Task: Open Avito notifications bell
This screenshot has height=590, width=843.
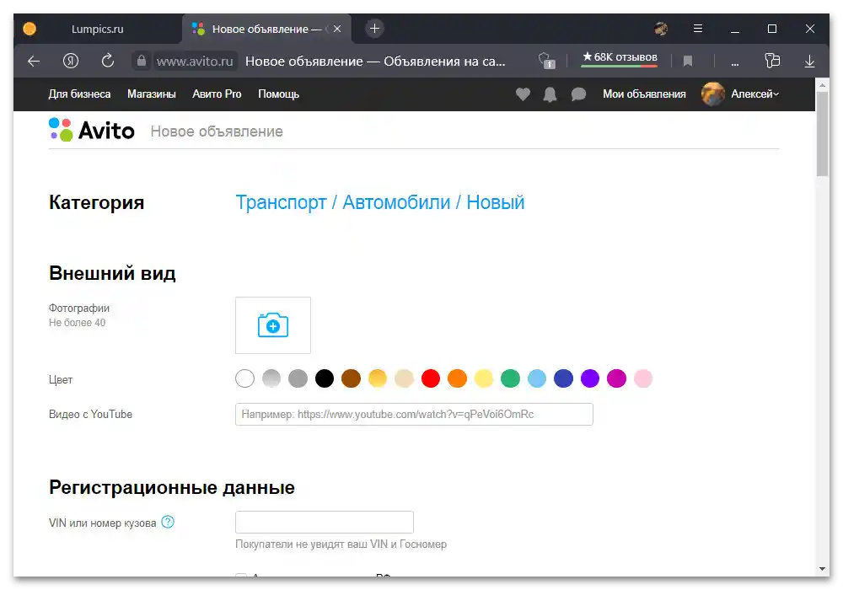Action: [550, 94]
